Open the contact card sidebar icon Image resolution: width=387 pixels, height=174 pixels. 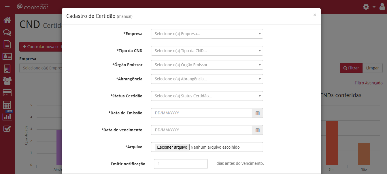7,56
